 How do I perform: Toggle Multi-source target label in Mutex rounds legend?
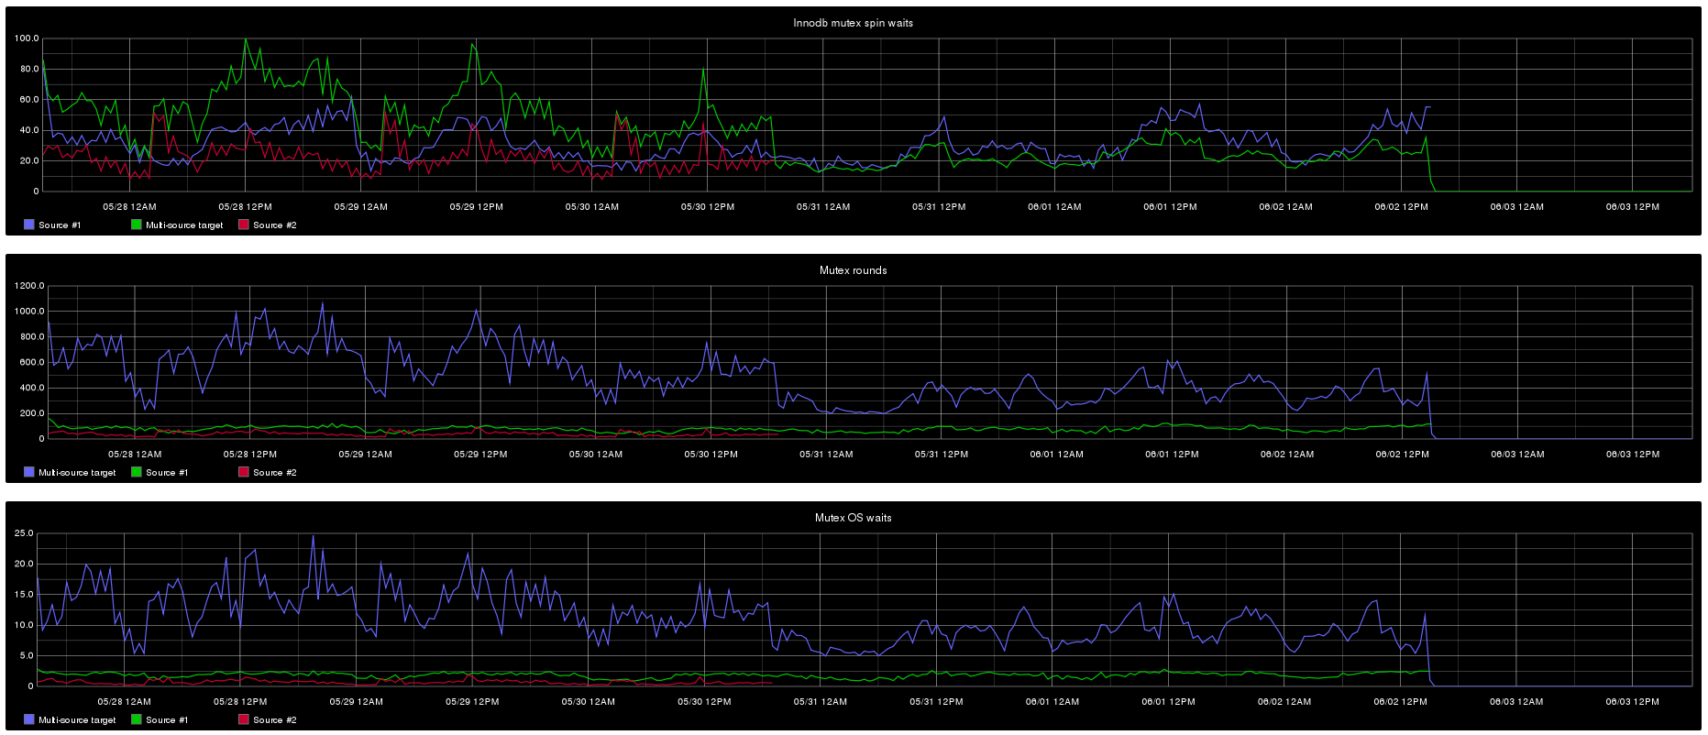click(x=77, y=473)
